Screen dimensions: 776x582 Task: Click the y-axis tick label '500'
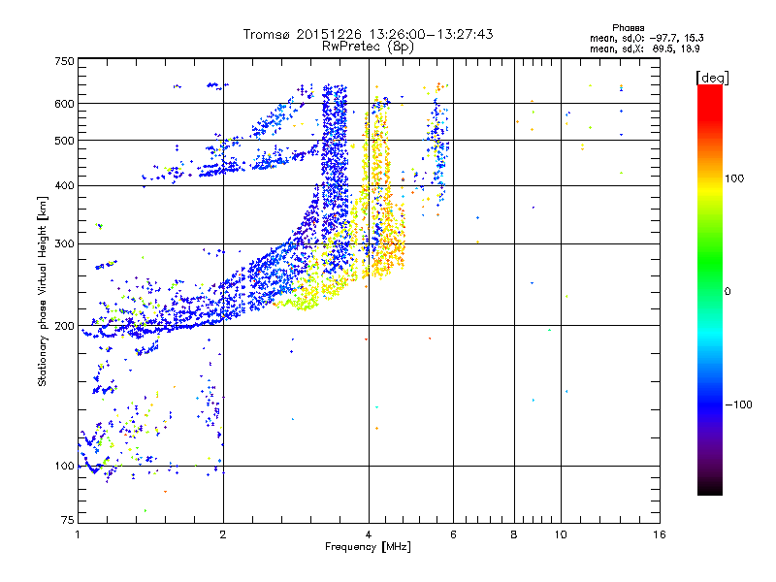(x=64, y=141)
